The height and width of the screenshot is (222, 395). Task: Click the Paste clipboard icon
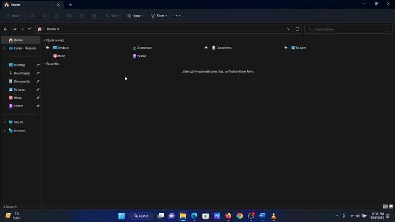(x=57, y=15)
